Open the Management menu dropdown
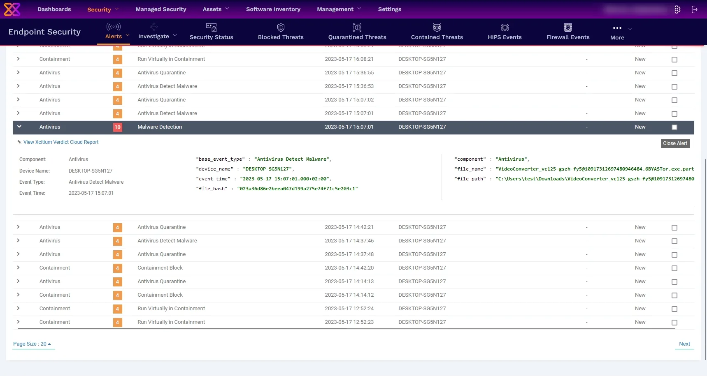 tap(339, 9)
